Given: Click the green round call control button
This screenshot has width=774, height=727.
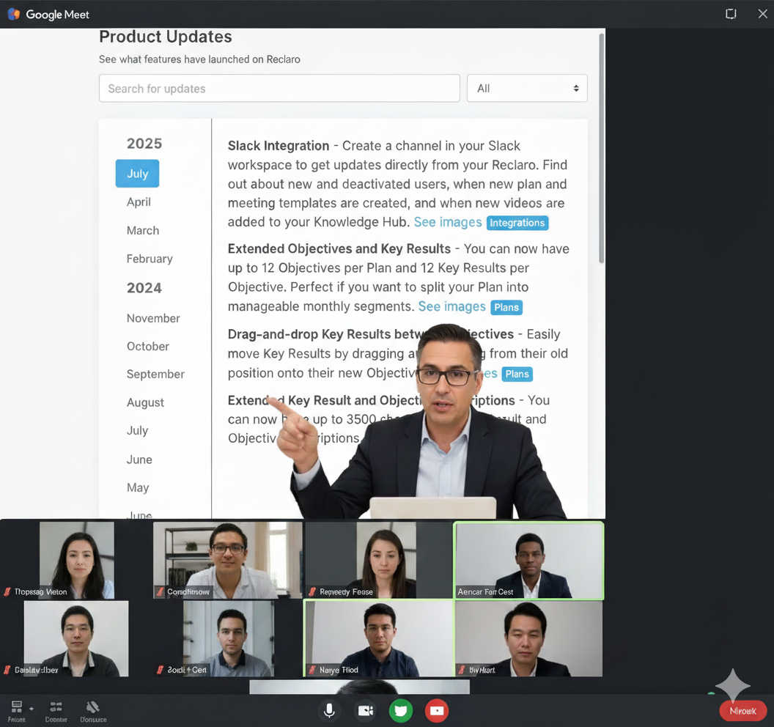Looking at the screenshot, I should coord(401,711).
